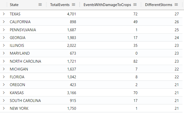This screenshot has width=184, height=113.
Task: Expand the FLORIDA row
Action: (4, 77)
